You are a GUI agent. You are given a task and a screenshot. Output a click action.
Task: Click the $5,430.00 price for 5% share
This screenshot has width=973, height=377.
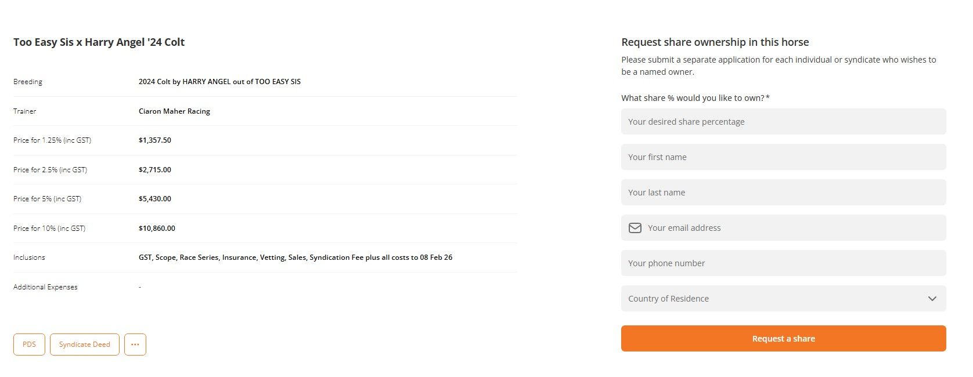[154, 199]
